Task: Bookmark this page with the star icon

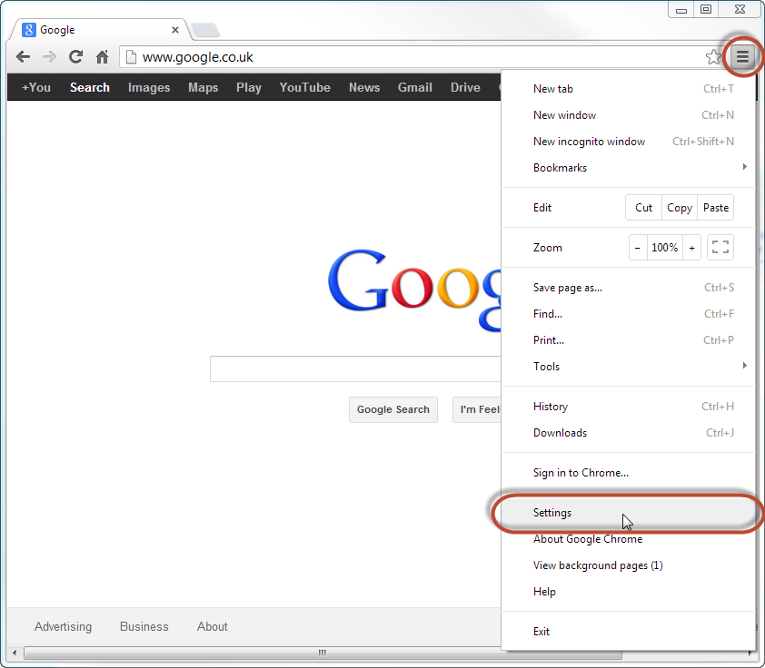Action: pos(713,57)
